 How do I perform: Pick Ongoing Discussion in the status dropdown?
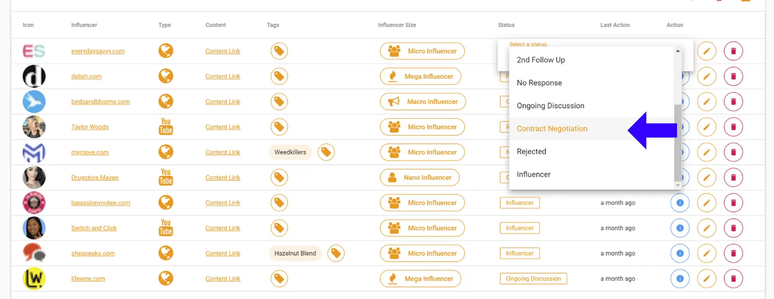(592, 106)
